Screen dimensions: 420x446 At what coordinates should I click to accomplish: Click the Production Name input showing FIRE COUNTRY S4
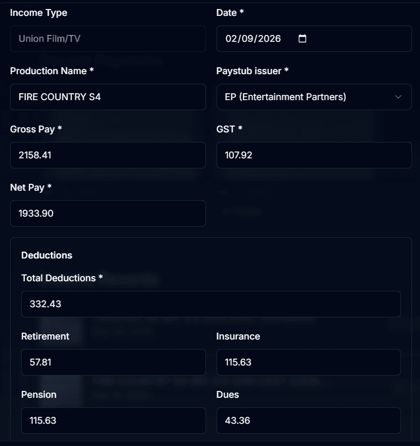click(x=108, y=97)
